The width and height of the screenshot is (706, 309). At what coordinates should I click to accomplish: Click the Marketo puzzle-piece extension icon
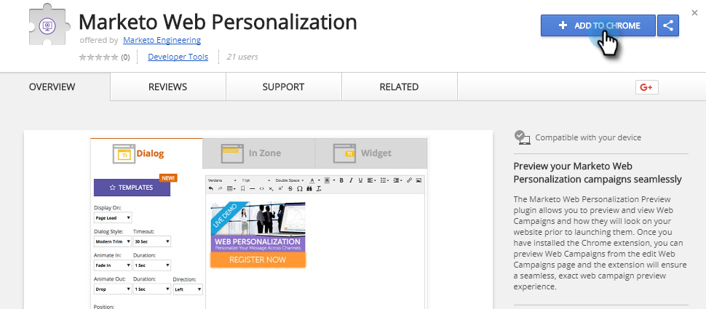[48, 25]
